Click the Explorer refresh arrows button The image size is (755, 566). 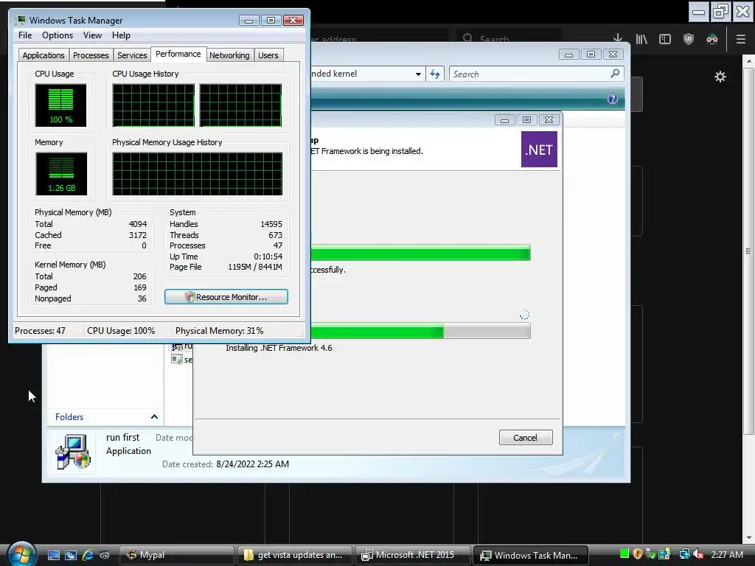435,74
